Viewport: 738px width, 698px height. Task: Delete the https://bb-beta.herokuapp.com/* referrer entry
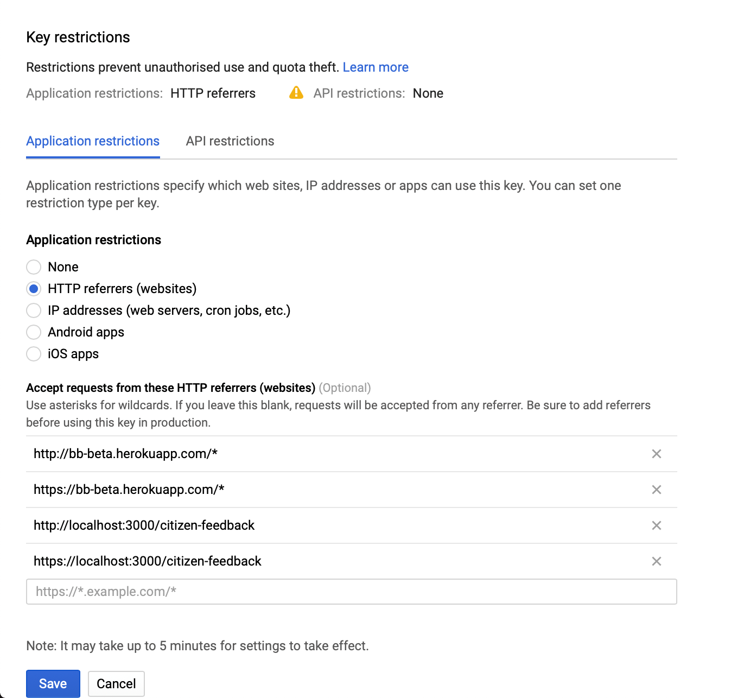[x=657, y=490]
